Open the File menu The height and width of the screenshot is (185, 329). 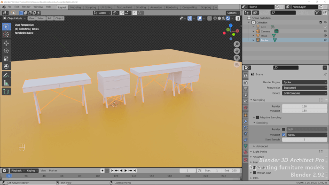pyautogui.click(x=9, y=7)
